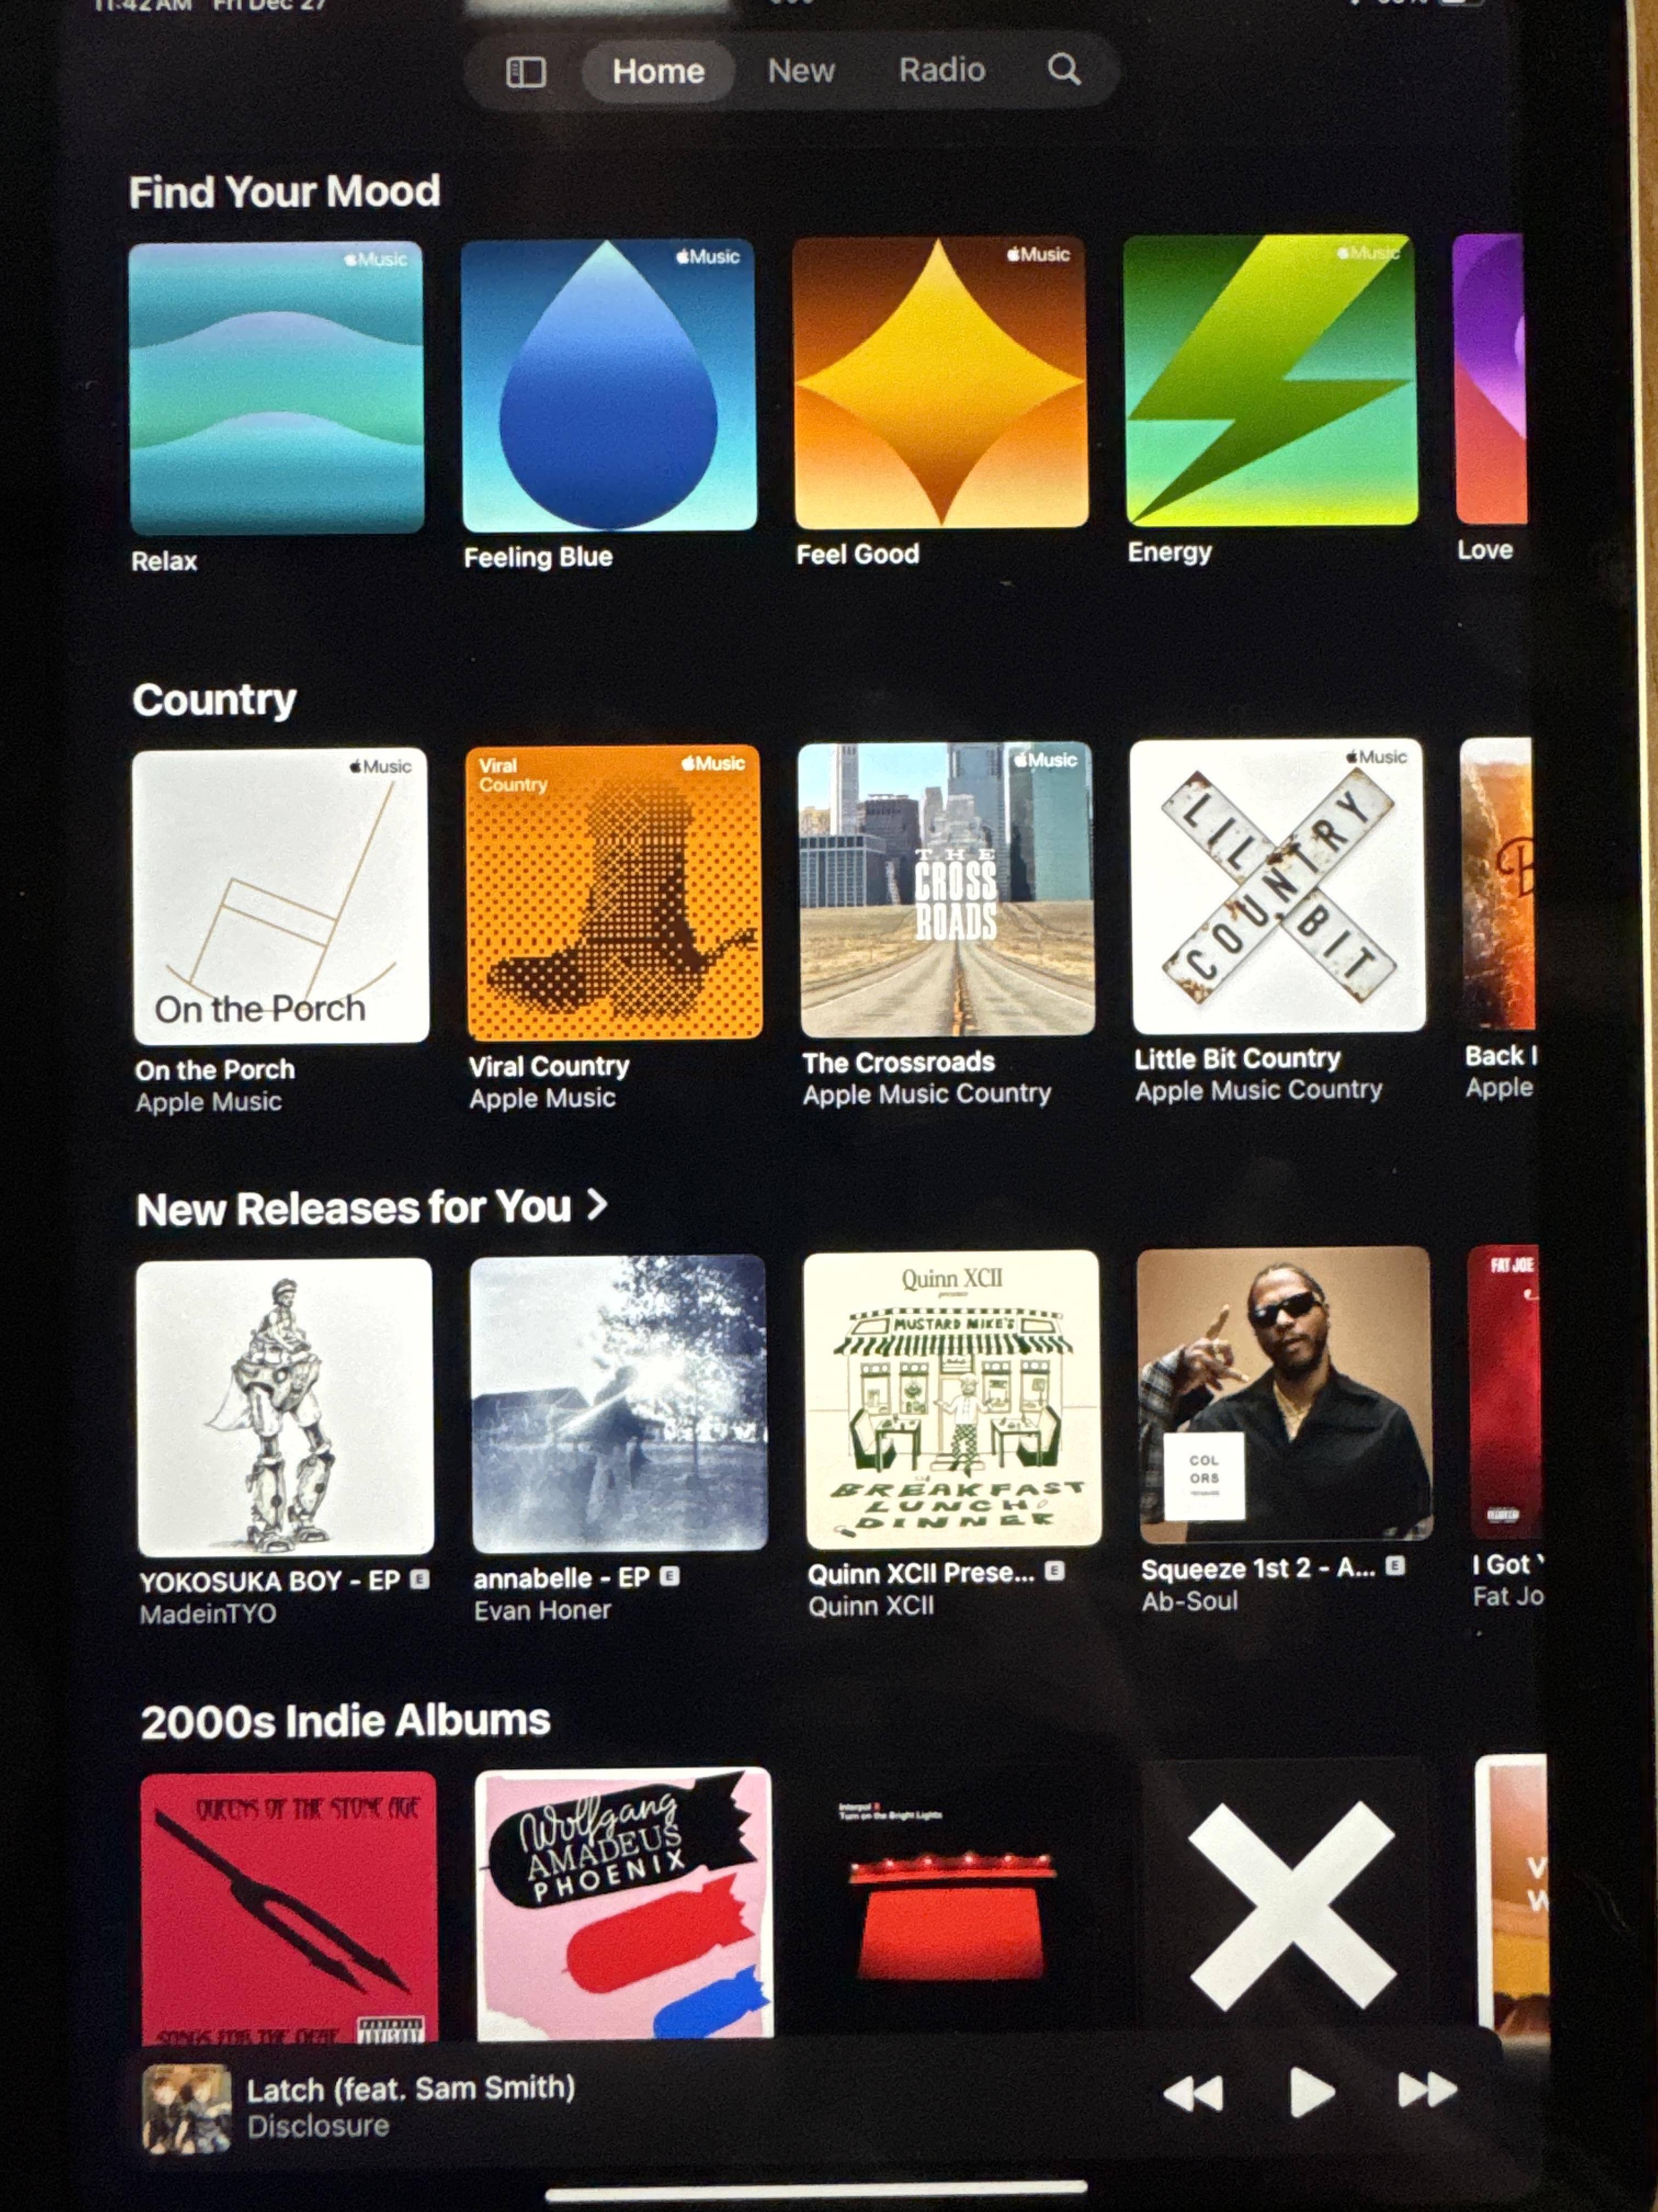This screenshot has width=1658, height=2212.
Task: Skip to next track with forward icon
Action: (1426, 2090)
